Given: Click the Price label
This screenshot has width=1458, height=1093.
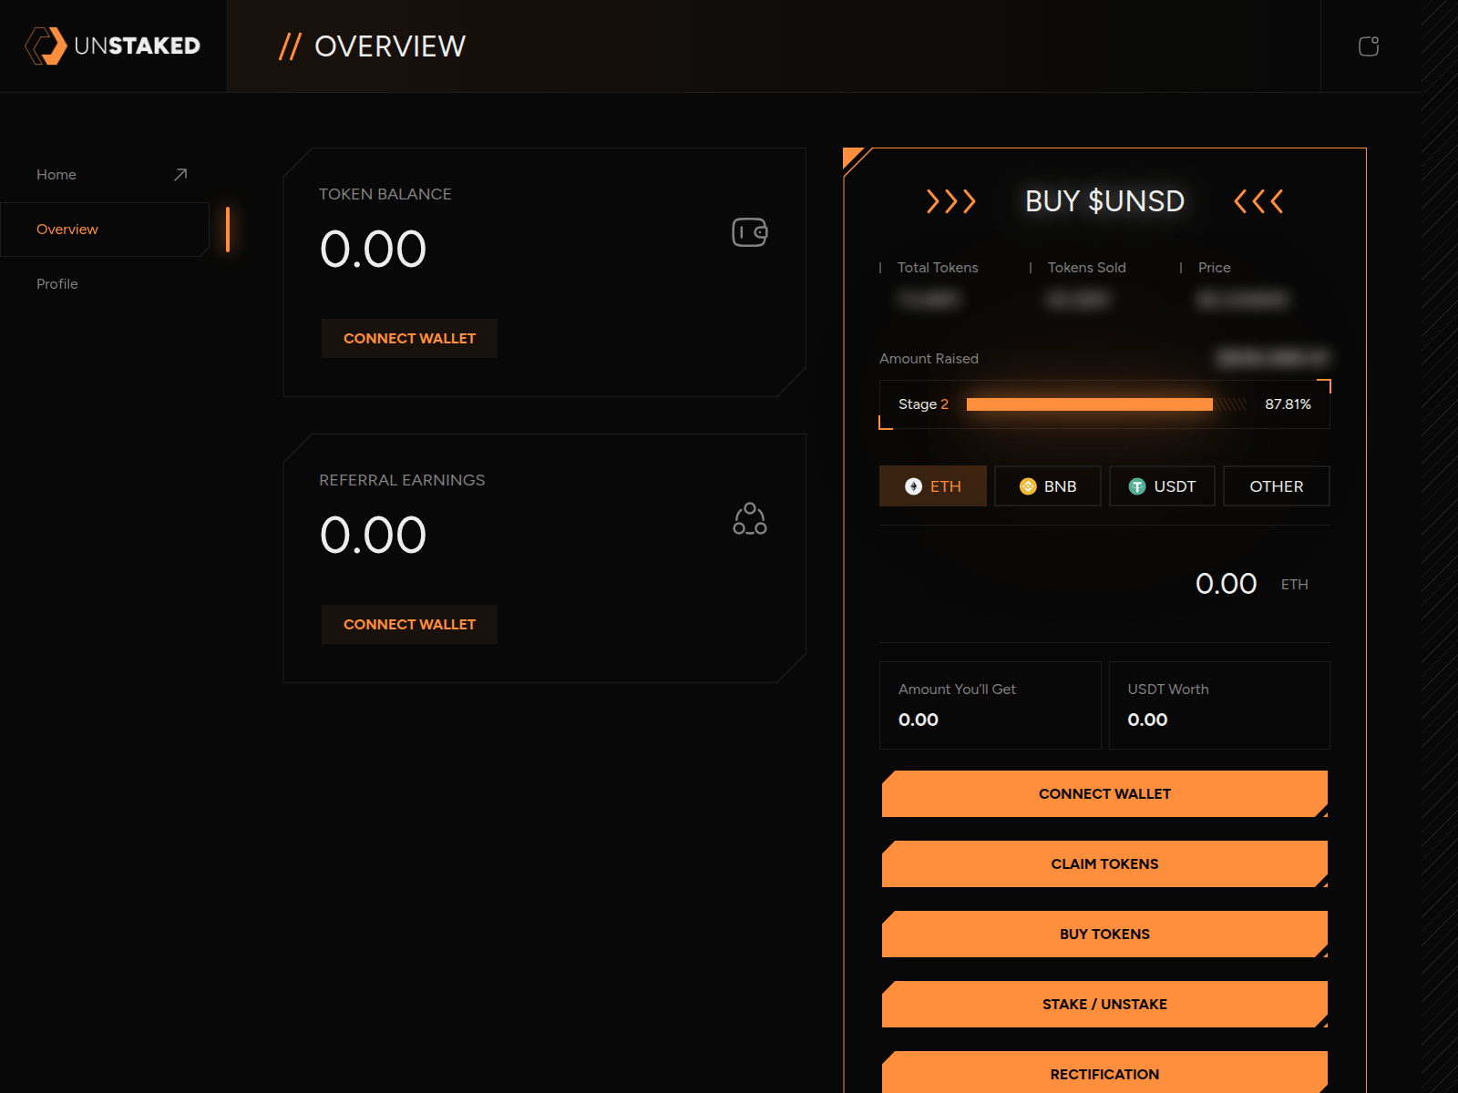Looking at the screenshot, I should [1215, 268].
